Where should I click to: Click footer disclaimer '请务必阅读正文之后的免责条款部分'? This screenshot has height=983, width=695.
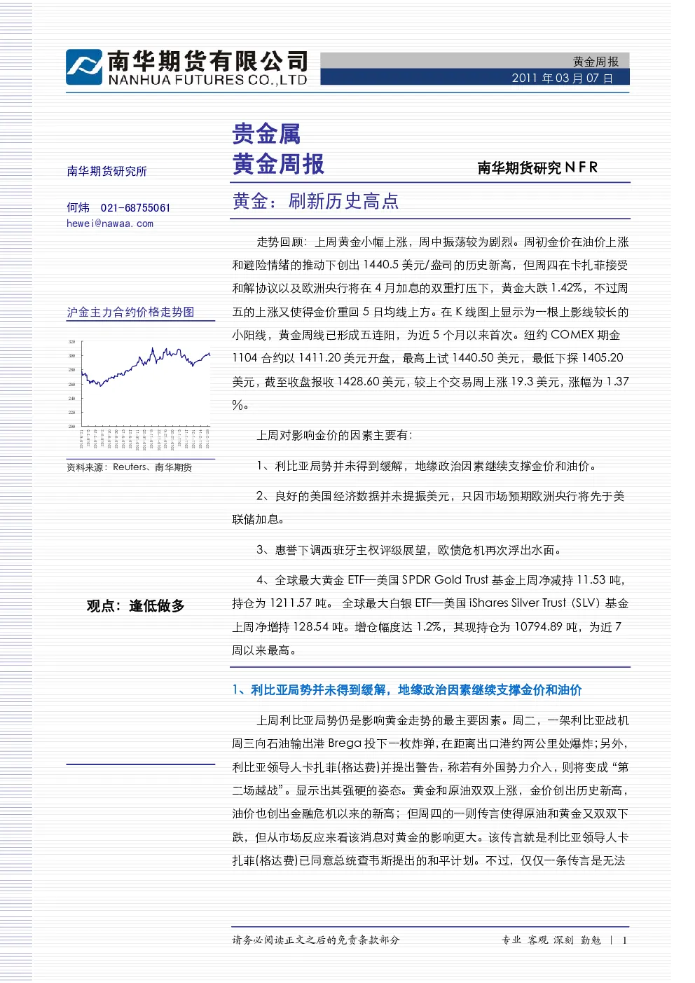316,940
